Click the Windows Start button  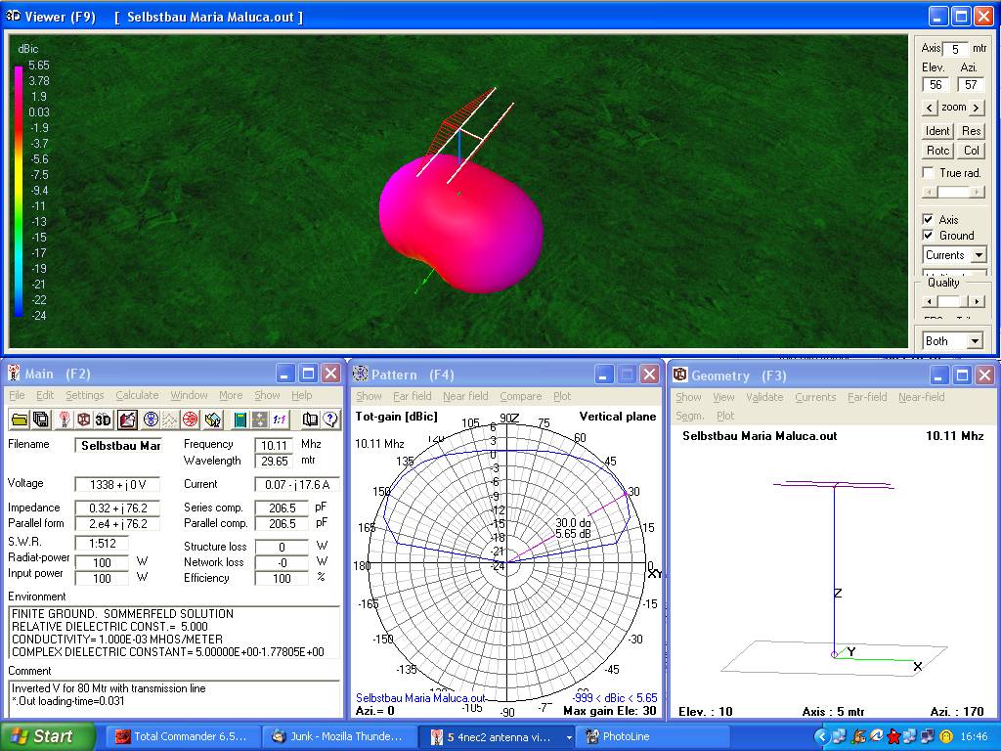[48, 736]
